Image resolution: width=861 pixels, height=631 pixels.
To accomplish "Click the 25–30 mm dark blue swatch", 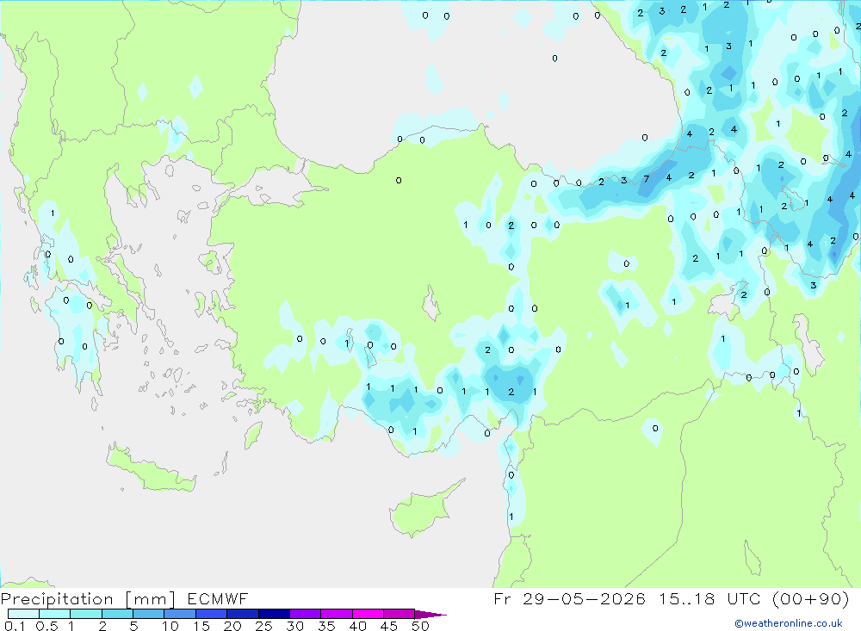I will pos(274,614).
